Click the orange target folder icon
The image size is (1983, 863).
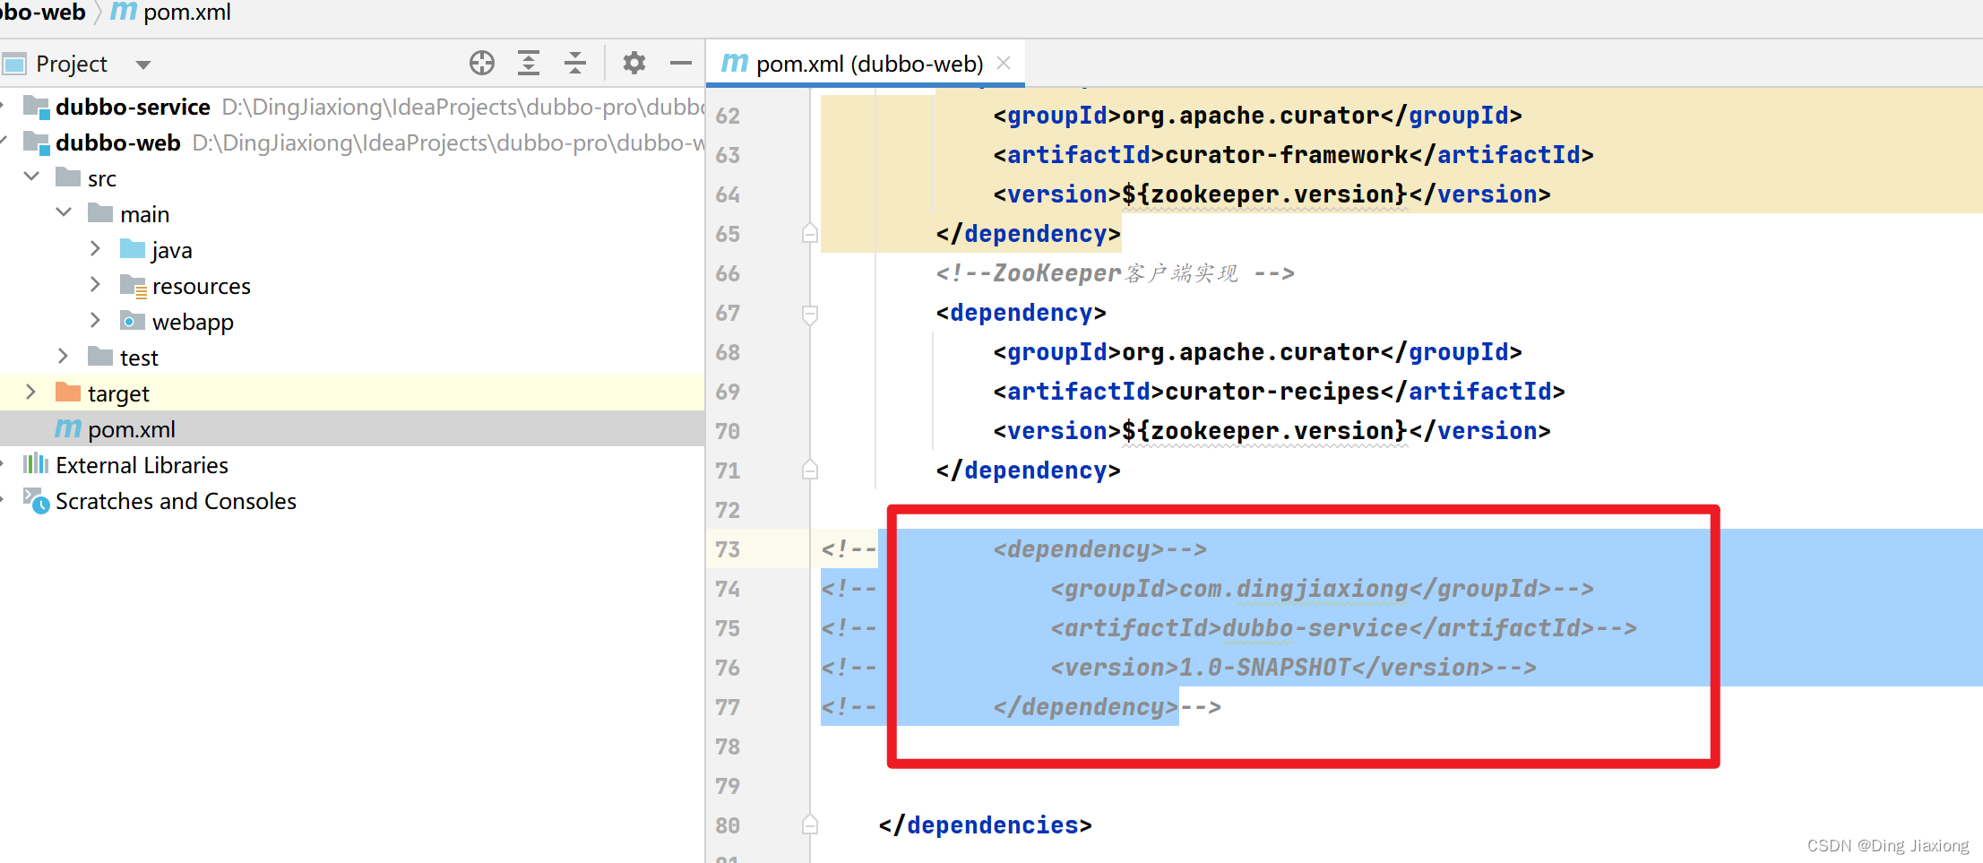click(68, 392)
